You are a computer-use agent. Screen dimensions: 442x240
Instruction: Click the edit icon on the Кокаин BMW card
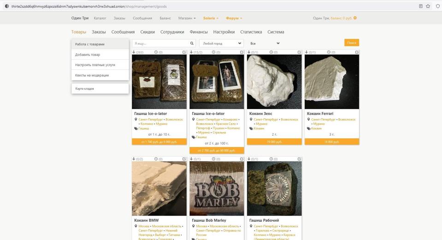[184, 159]
